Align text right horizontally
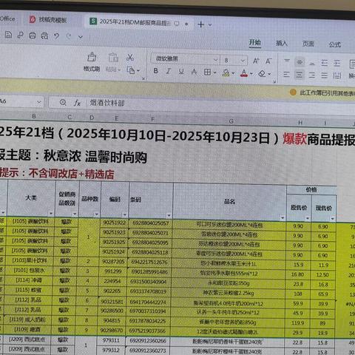355x355 pixels. point(312,75)
